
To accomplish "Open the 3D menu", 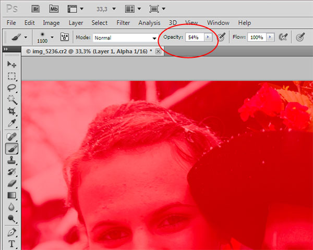I will point(173,23).
